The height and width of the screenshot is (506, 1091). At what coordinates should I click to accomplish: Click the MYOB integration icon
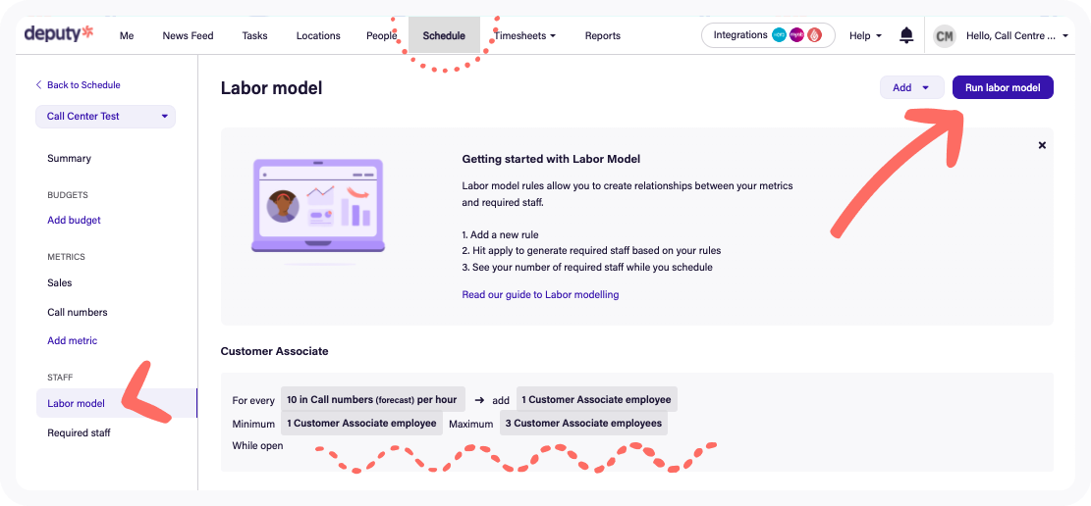tap(796, 35)
